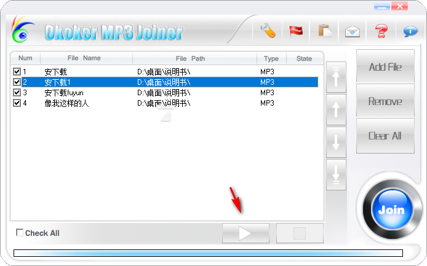This screenshot has height=266, width=427.
Task: Sort by the Num column header
Action: point(25,58)
